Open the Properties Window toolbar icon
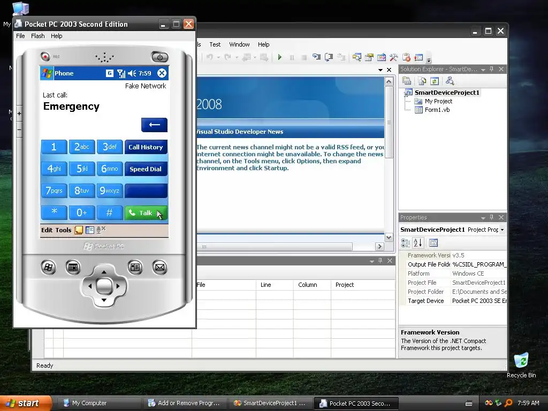548x411 pixels. [369, 57]
